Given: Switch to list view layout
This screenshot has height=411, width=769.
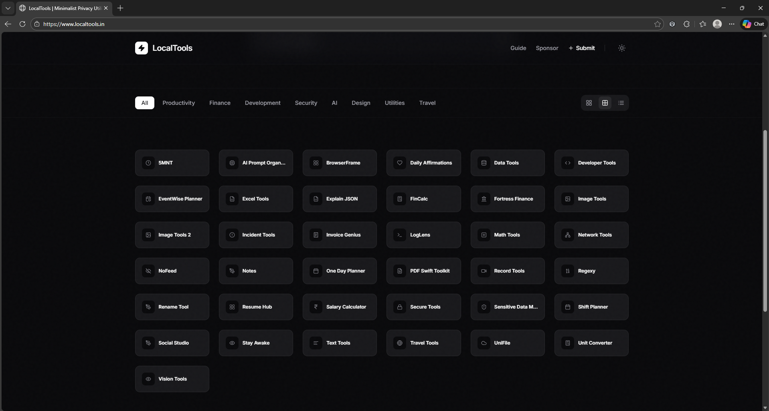Looking at the screenshot, I should pyautogui.click(x=621, y=102).
